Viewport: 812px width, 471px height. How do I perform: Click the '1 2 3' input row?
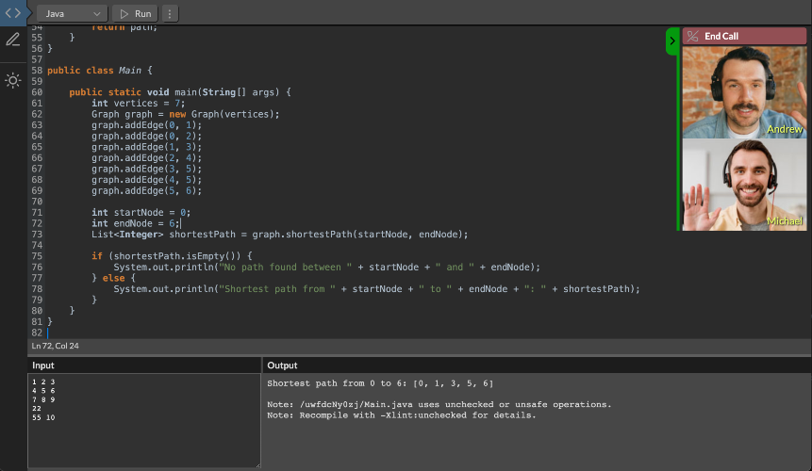tap(43, 382)
